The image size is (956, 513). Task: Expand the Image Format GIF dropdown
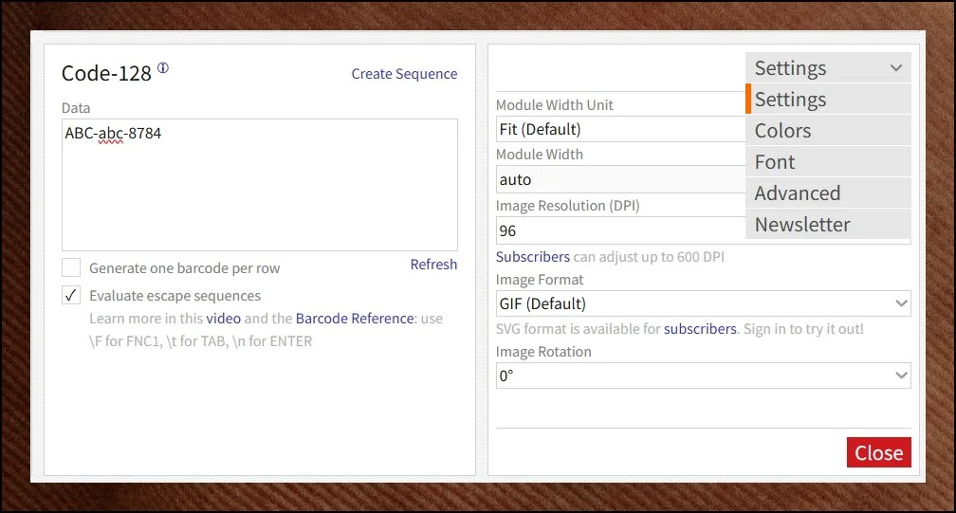click(x=703, y=303)
